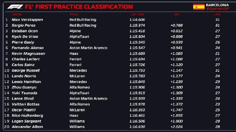Viewport: 236px width, 132px height.
Task: Click the Spanish flag icon
Action: tap(199, 7)
